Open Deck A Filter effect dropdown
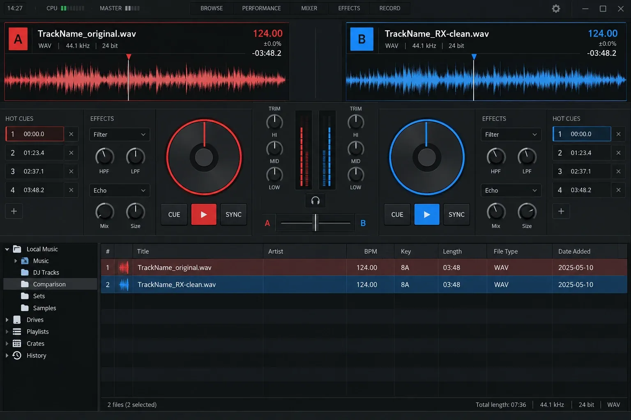The width and height of the screenshot is (631, 420). tap(120, 135)
